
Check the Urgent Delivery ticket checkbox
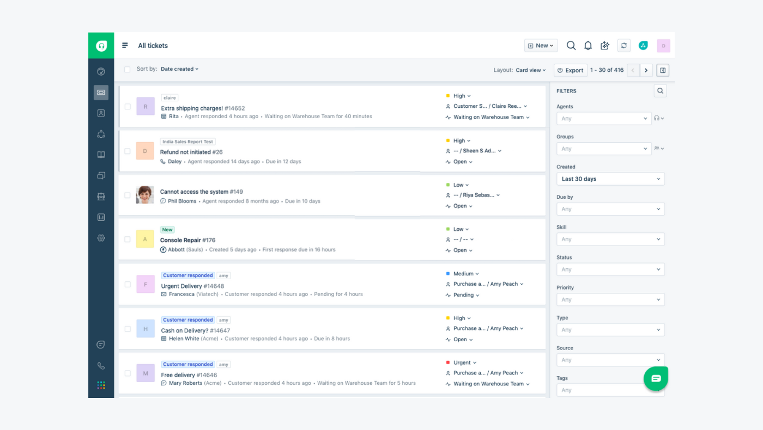tap(128, 284)
